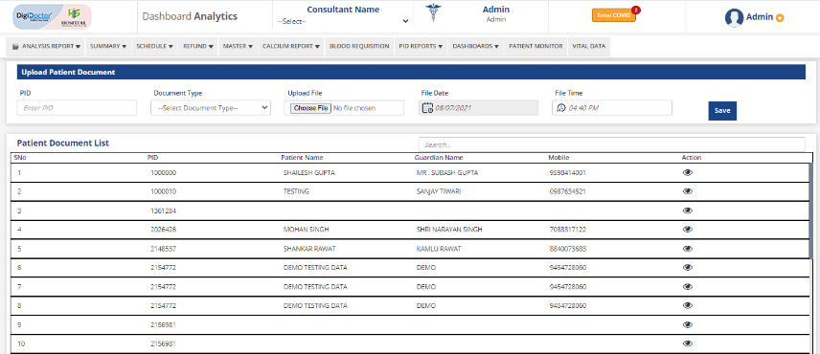This screenshot has width=820, height=354.
Task: Click the DigiDoctor hospital logo
Action: (52, 16)
